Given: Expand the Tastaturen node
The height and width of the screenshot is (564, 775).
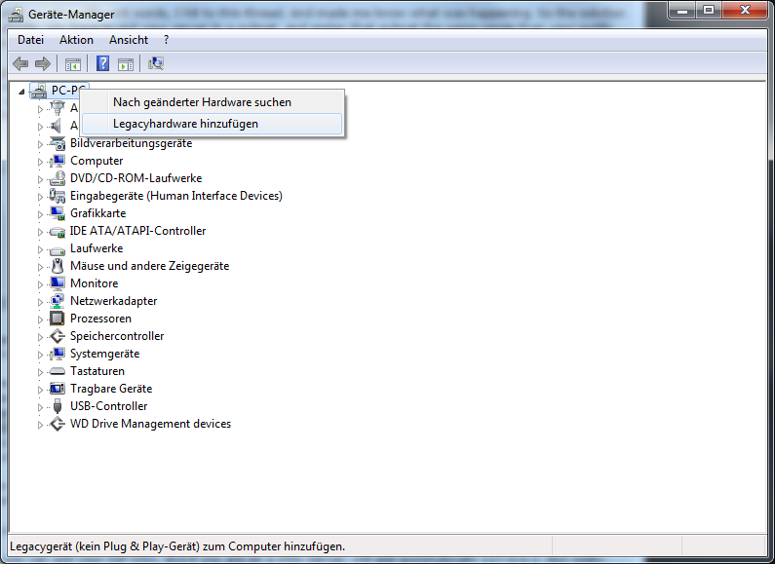Looking at the screenshot, I should point(41,372).
